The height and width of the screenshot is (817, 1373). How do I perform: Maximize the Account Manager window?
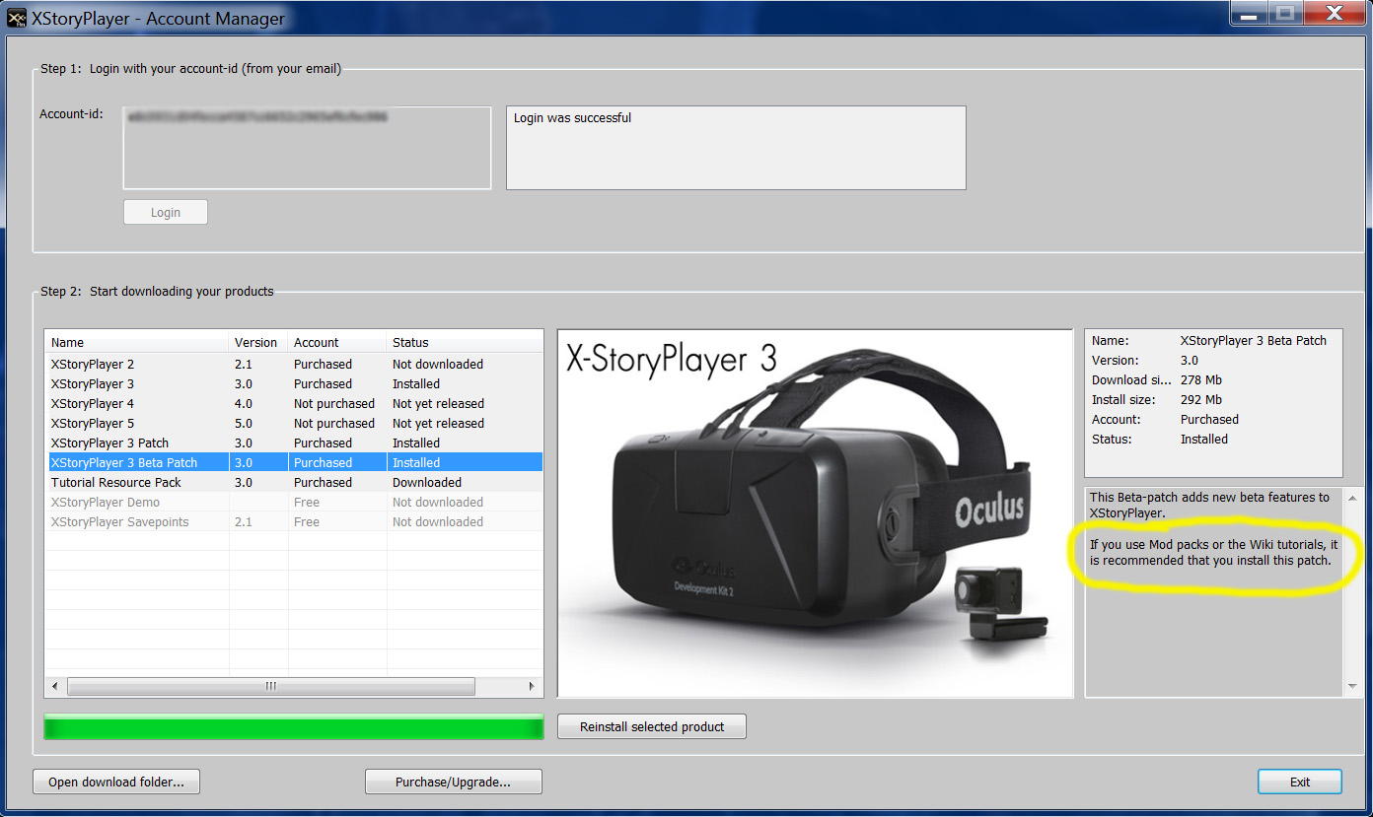(1284, 13)
